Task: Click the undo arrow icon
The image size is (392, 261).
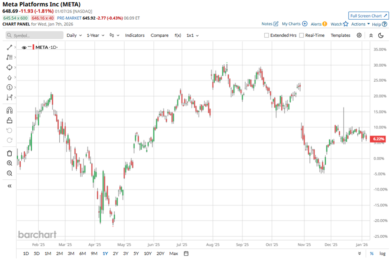Action: click(x=9, y=130)
